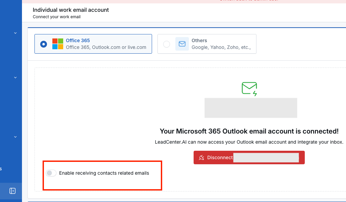Collapse the sidebar with the panel icon

click(13, 191)
